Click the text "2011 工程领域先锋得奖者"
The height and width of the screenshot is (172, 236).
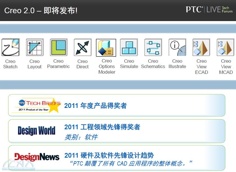coord(102,127)
